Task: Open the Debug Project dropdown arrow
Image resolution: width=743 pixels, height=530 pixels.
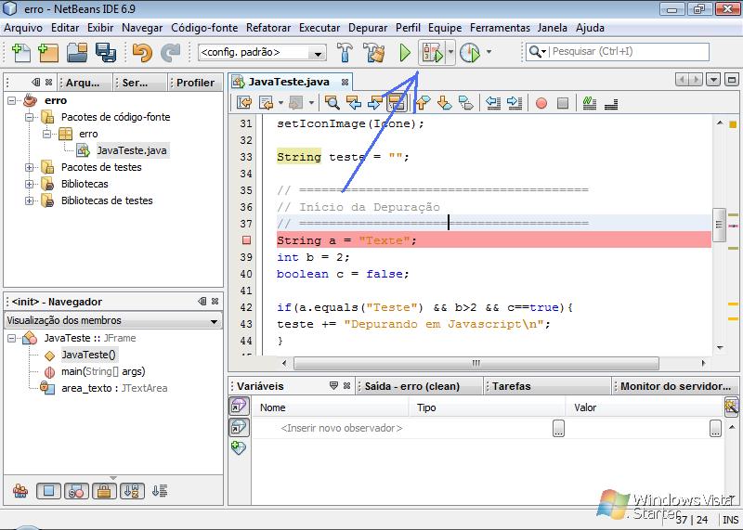Action: point(450,52)
